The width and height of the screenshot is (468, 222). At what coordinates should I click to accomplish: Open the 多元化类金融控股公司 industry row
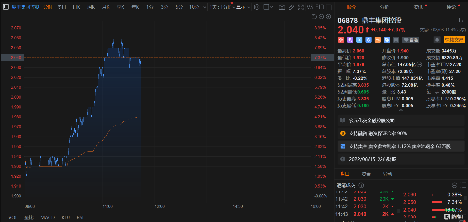coord(401,120)
